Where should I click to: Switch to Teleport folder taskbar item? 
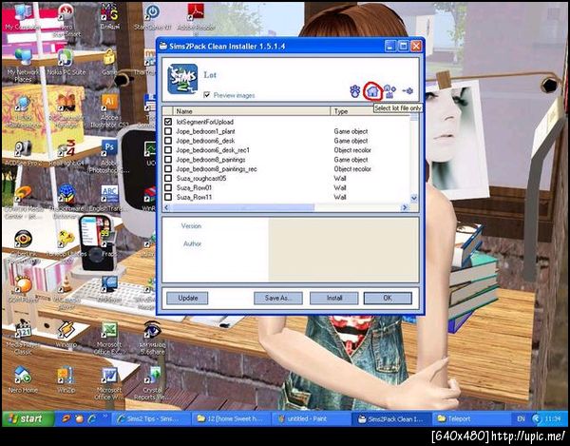(x=471, y=419)
